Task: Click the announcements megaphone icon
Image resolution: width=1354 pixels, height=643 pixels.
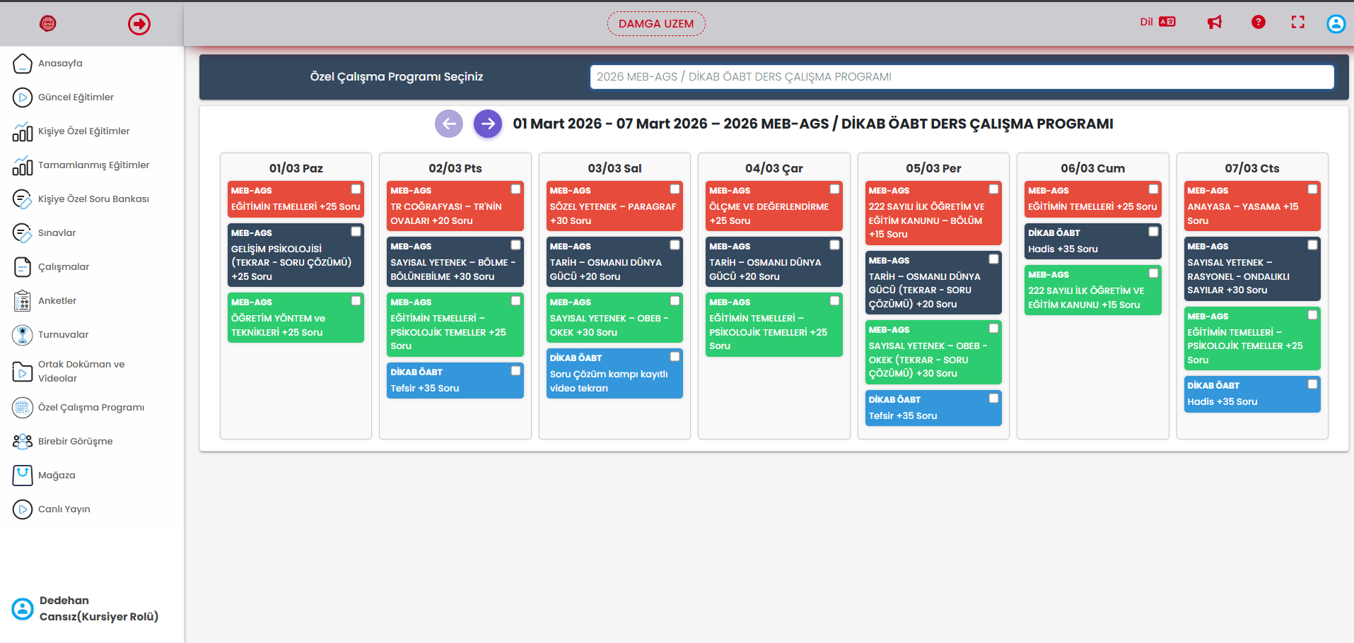Action: point(1214,23)
